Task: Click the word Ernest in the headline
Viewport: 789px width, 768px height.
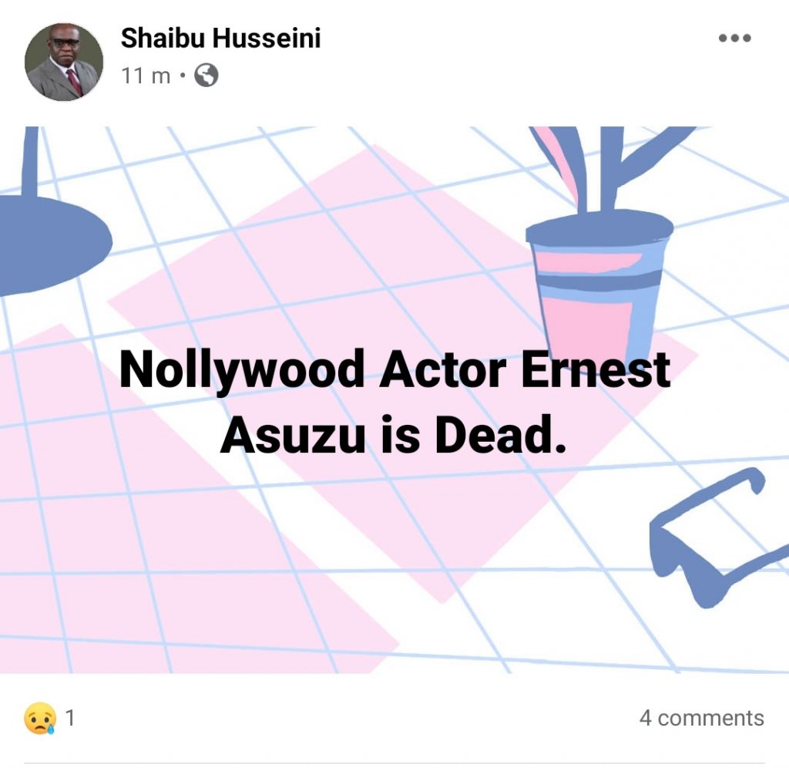Action: [595, 372]
